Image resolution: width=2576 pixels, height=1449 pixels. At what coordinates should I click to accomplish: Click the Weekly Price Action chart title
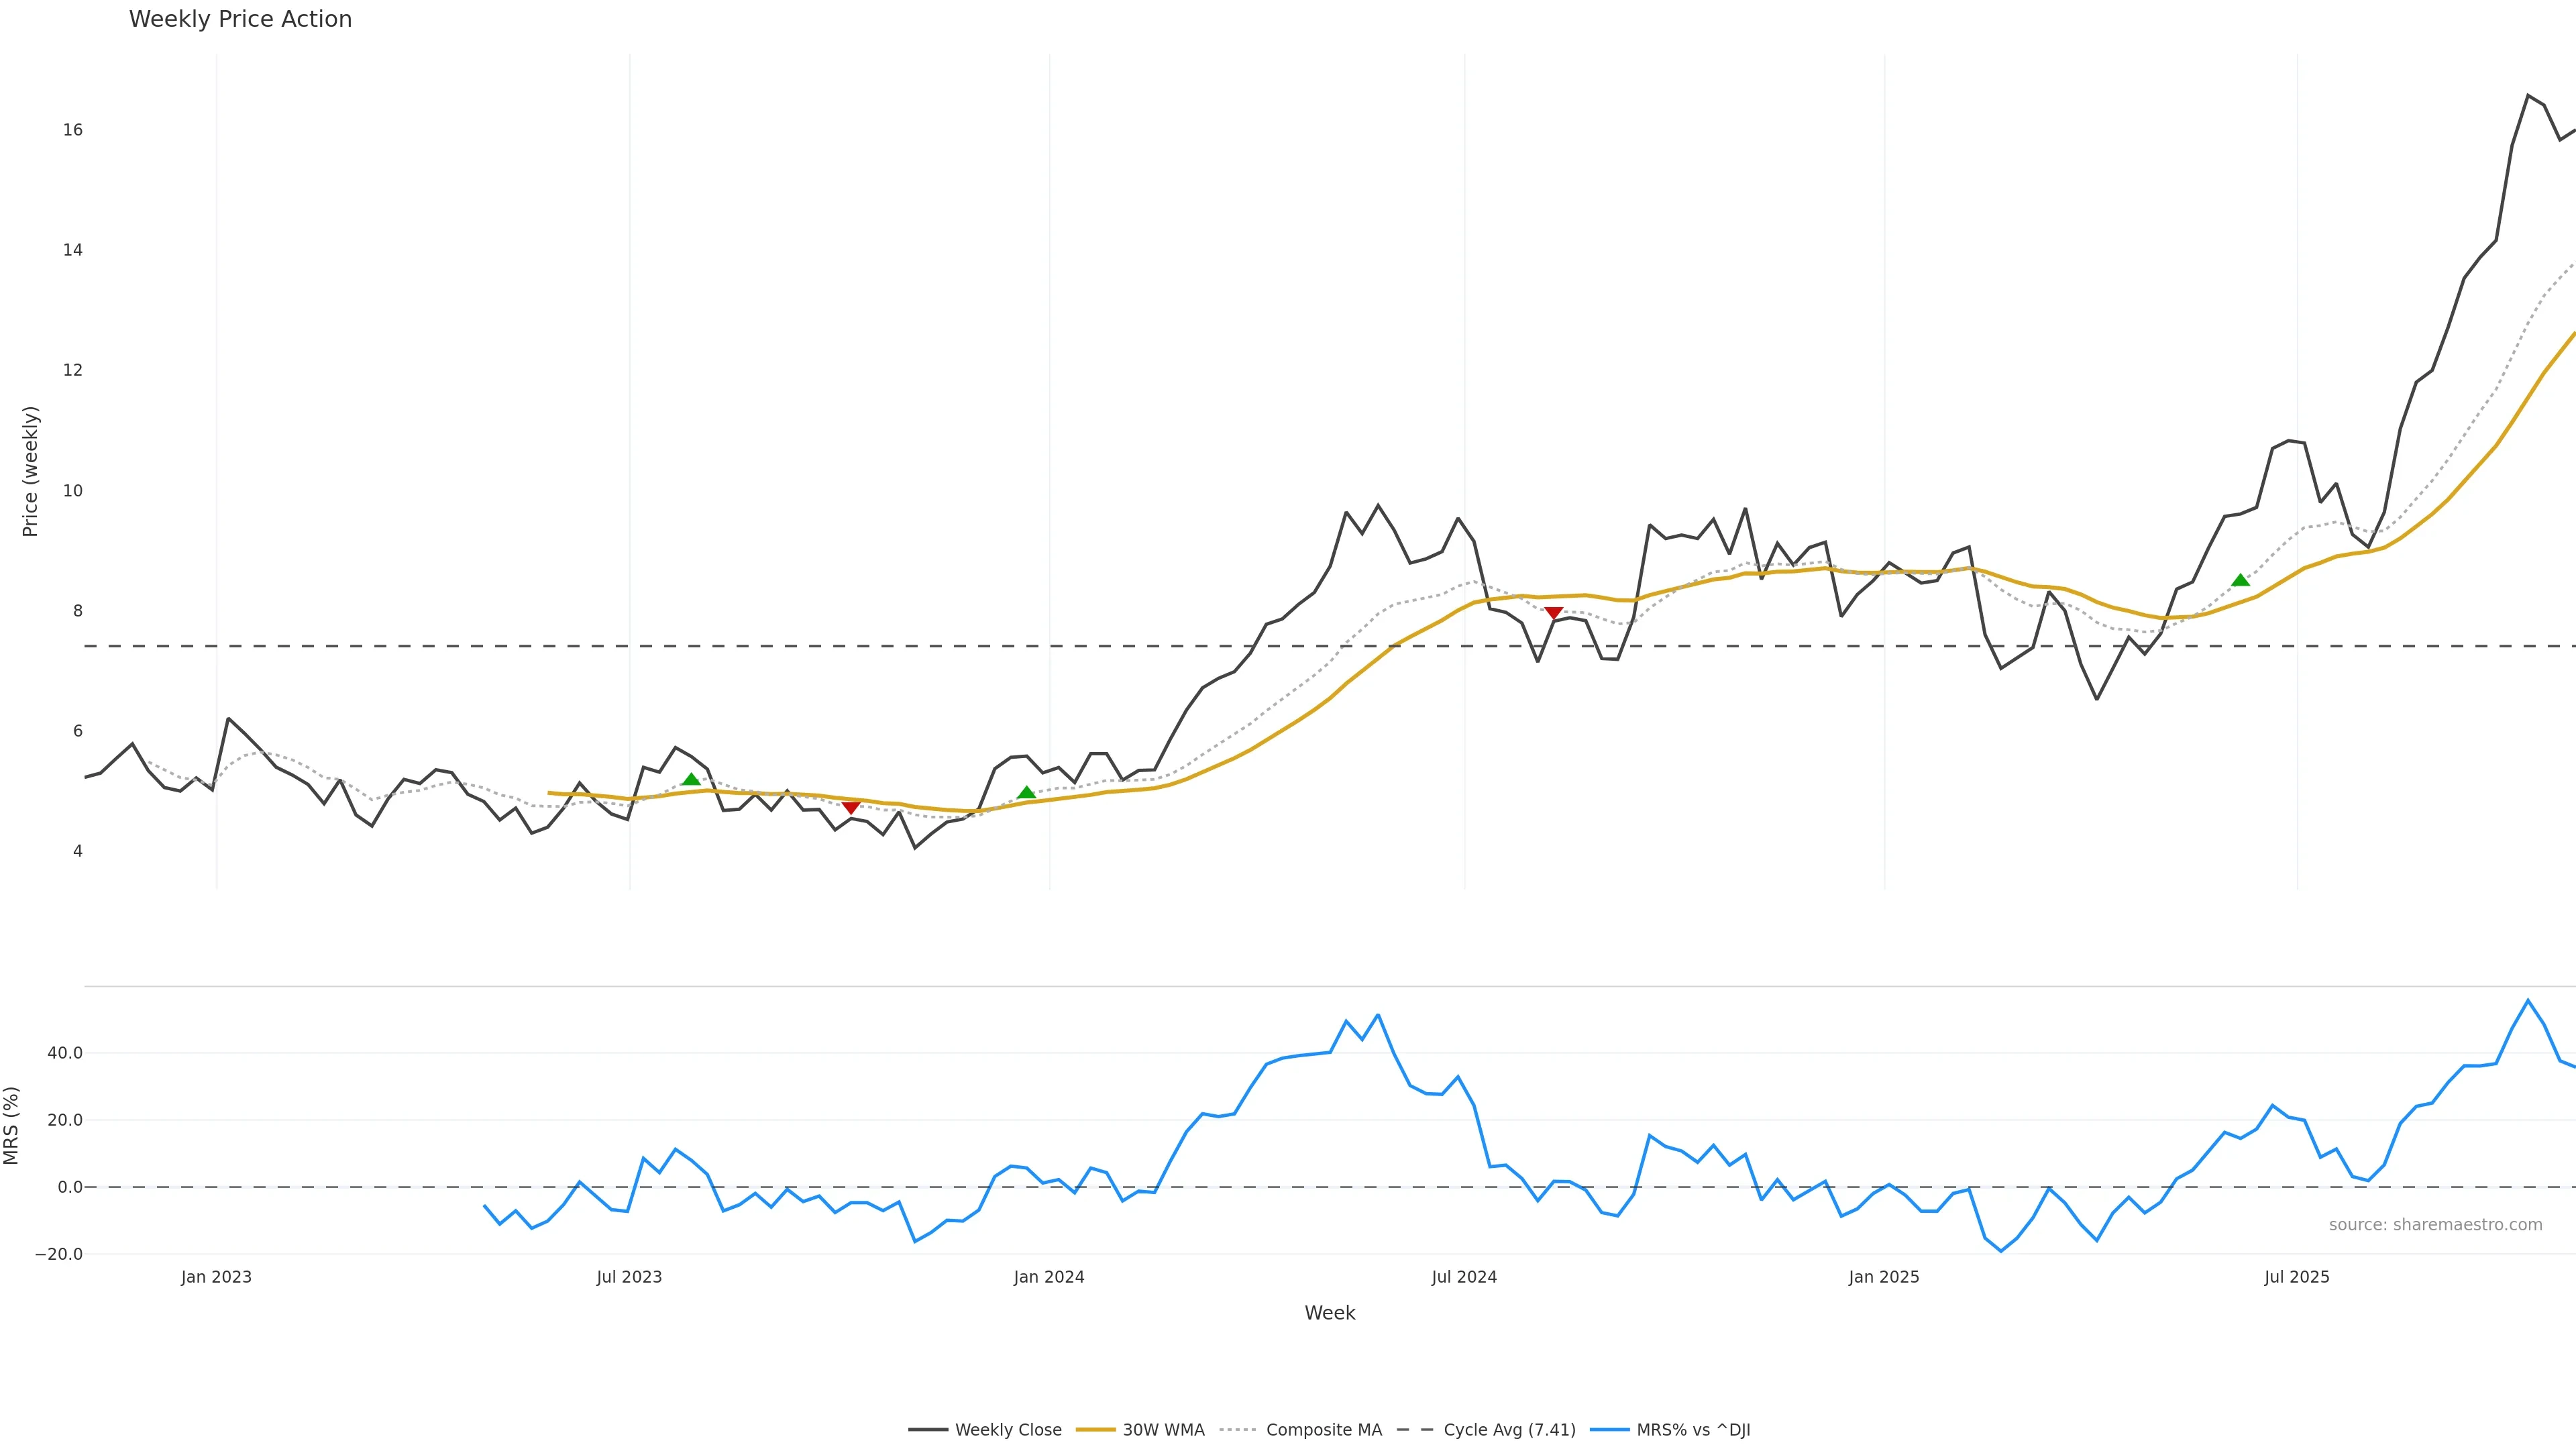pyautogui.click(x=240, y=20)
